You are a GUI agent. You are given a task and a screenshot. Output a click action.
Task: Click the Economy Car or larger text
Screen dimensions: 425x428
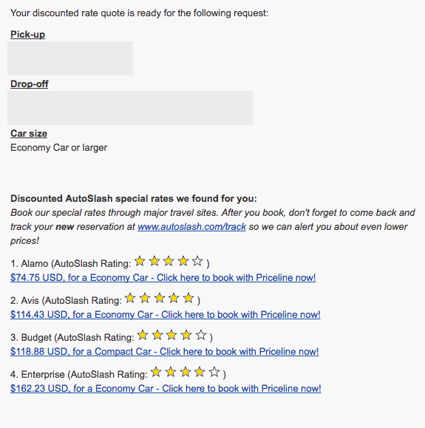[x=58, y=148]
